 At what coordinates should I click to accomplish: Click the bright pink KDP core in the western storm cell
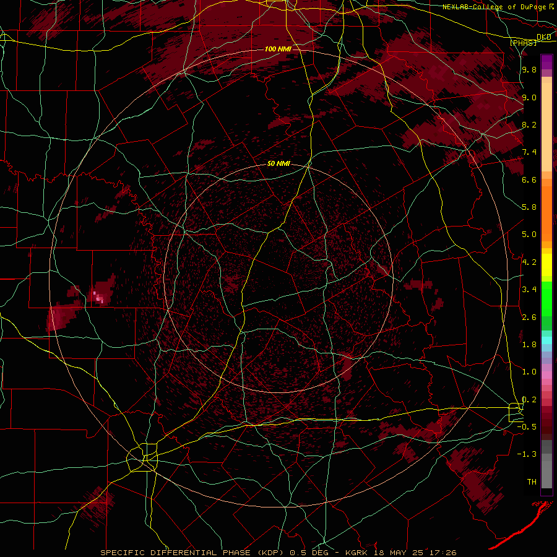point(98,297)
